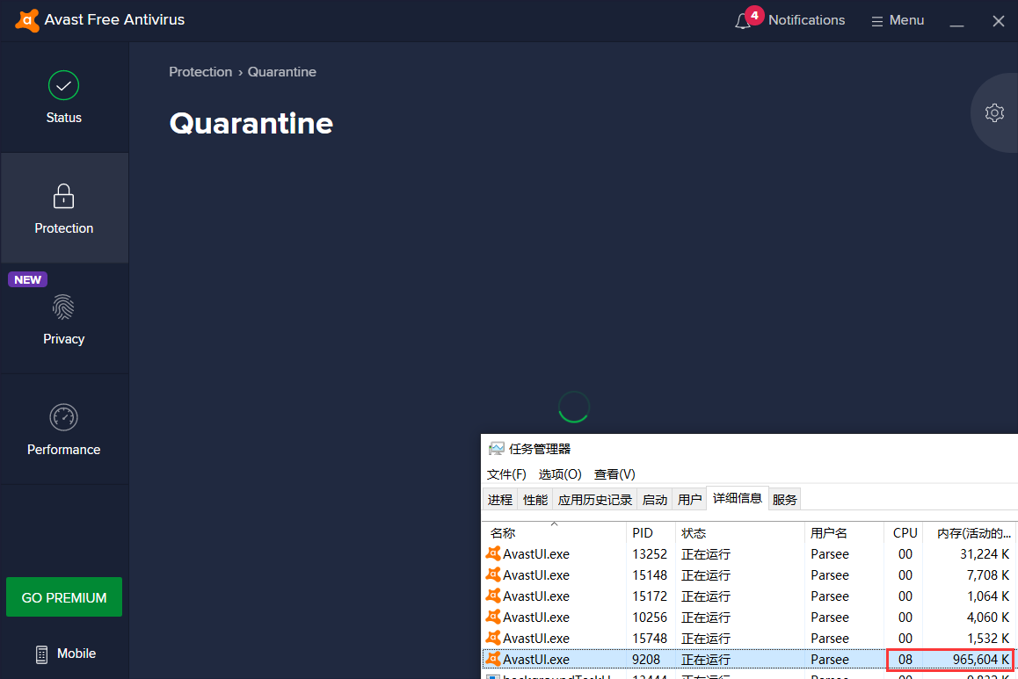Open the Status section in Avast sidebar
This screenshot has height=679, width=1018.
(63, 98)
